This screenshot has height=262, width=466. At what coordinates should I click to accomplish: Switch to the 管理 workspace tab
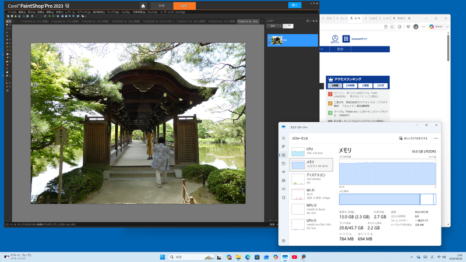coord(162,6)
